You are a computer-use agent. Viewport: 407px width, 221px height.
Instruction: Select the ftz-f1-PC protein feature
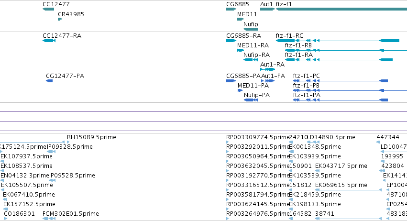[341, 81]
